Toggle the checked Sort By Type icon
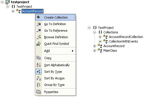The image size is (150, 103). point(39,72)
